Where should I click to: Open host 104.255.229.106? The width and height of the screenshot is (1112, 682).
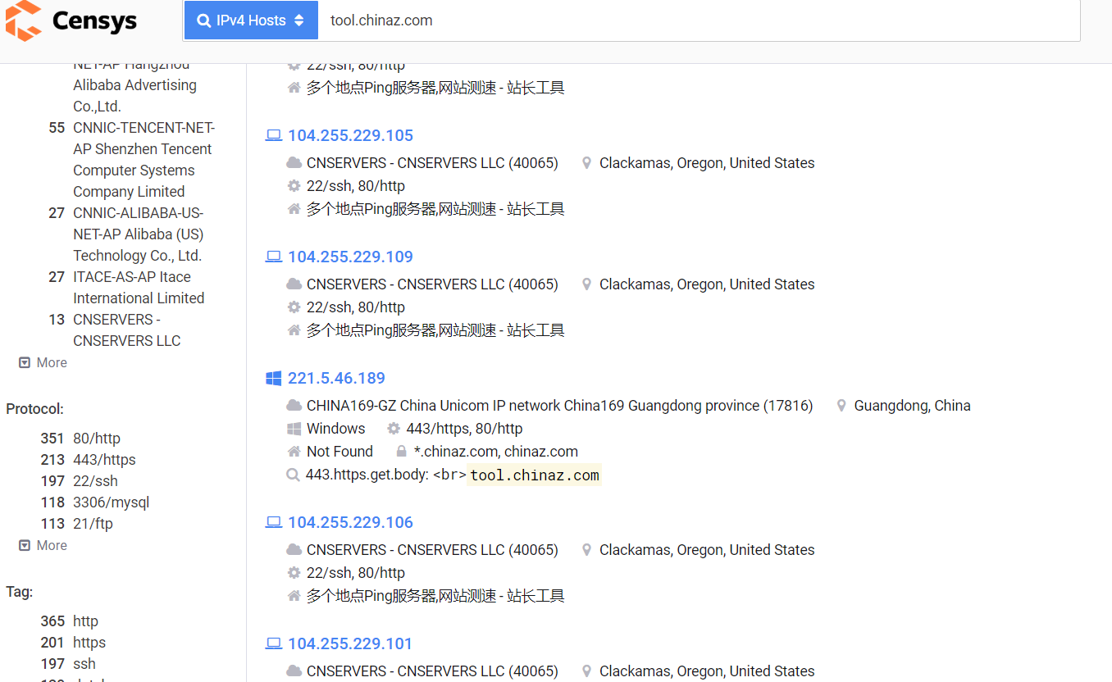pos(350,522)
